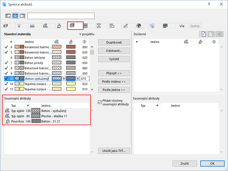Screen dimensions: 228x171
Task: Open the Surfaces paintbrush tab icon
Action: coord(59,26)
